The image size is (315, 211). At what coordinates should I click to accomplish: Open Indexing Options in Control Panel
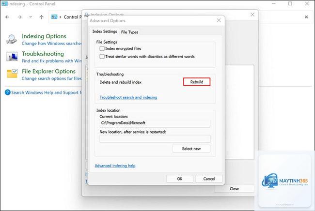[44, 36]
